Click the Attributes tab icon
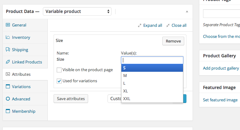This screenshot has height=130, width=240. 8,74
